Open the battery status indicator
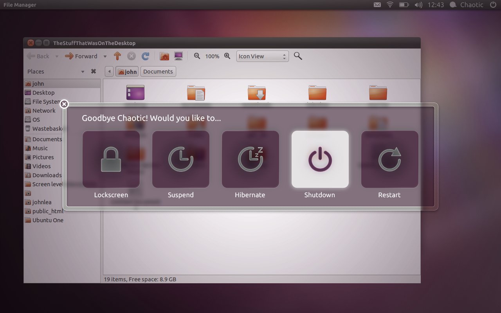The image size is (501, 313). point(404,5)
